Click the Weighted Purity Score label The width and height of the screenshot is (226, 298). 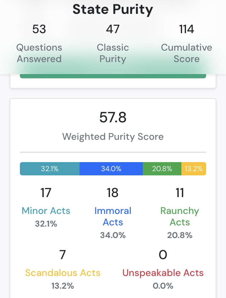click(113, 136)
